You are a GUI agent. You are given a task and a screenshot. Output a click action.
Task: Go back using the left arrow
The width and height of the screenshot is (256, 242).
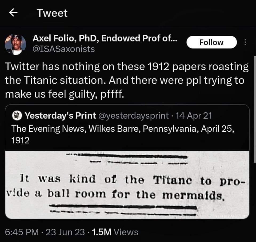13,13
